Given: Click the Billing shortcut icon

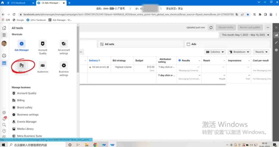Looking at the screenshot, I should pos(21,65).
